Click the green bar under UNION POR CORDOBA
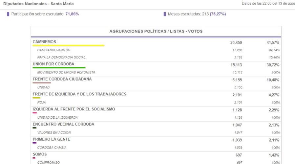 pos(59,68)
